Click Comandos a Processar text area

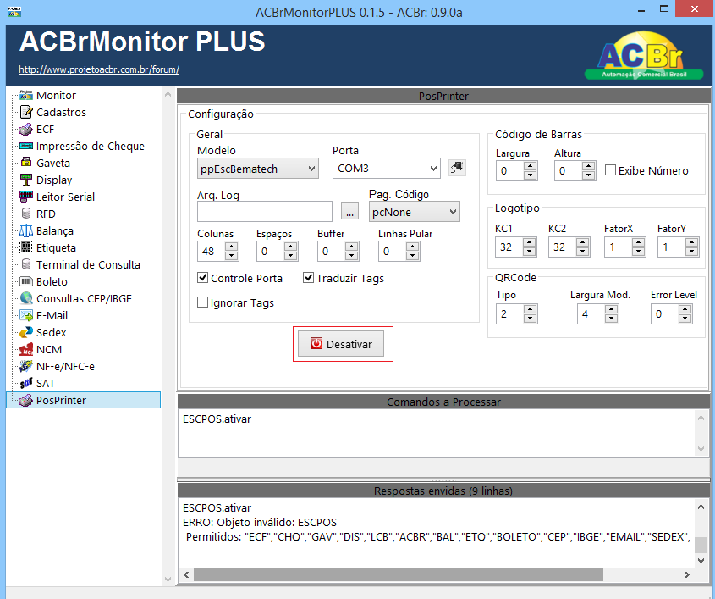point(437,433)
